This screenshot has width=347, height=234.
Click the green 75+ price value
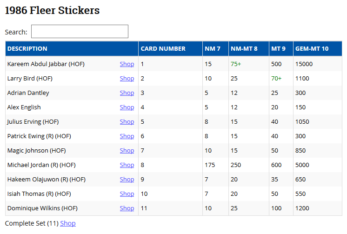(x=237, y=64)
